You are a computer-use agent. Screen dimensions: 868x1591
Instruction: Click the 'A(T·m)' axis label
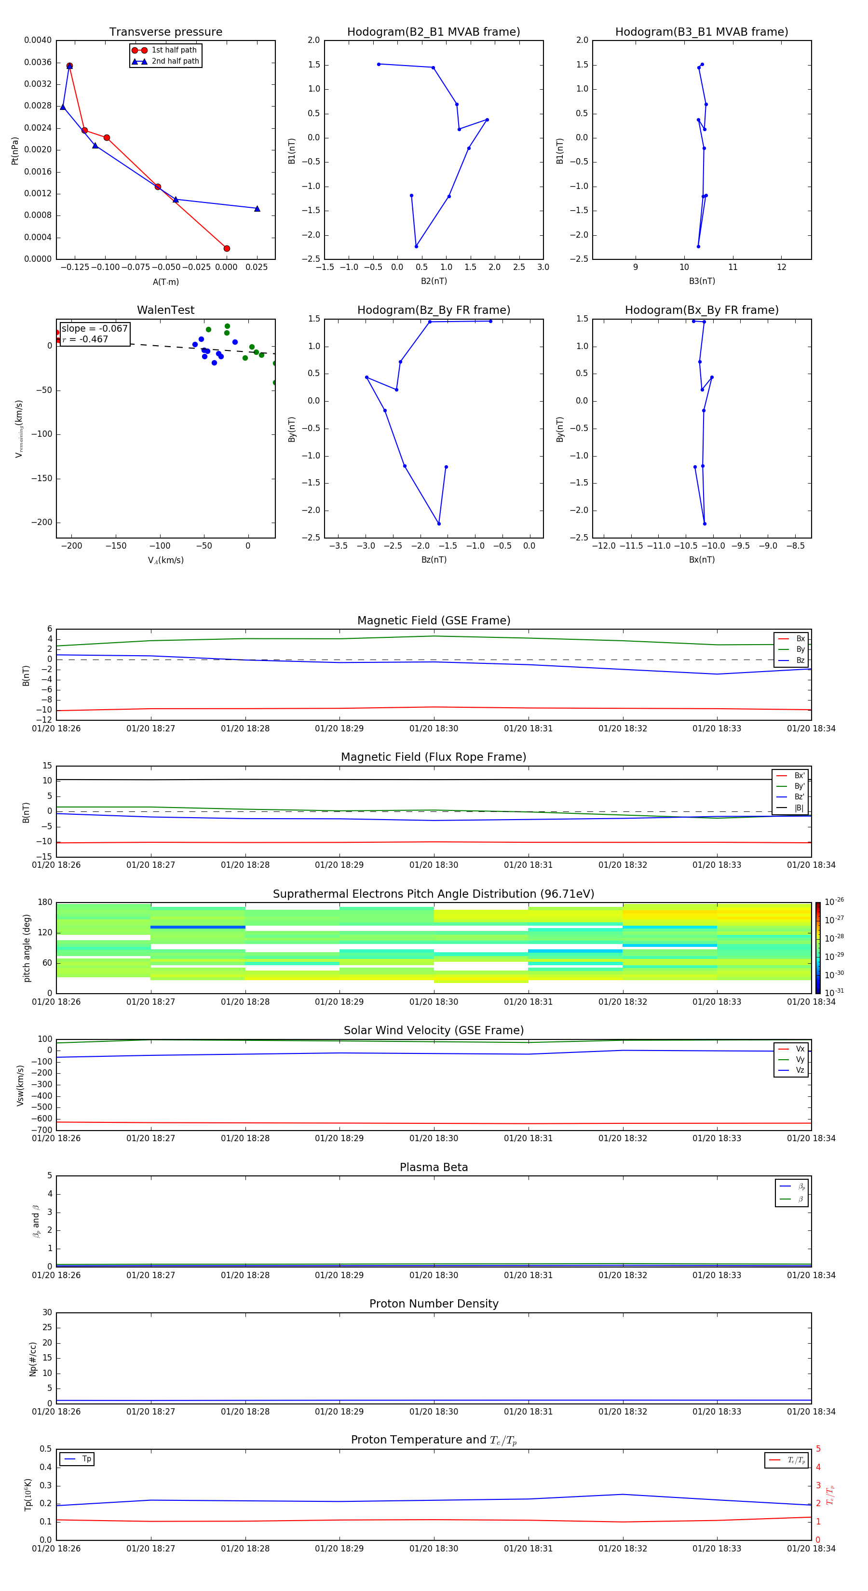click(165, 282)
